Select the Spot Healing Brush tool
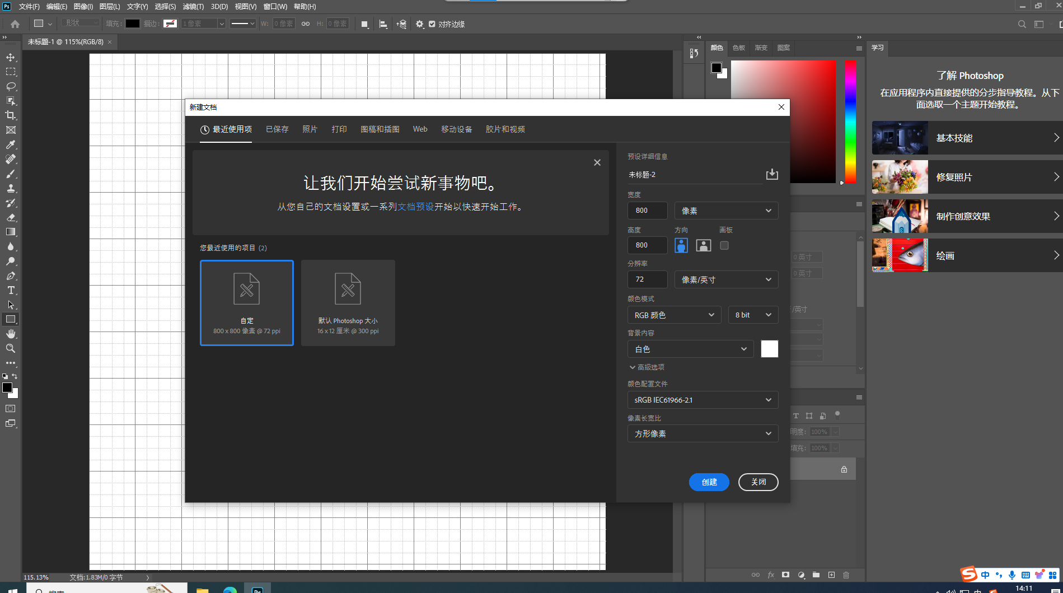 coord(11,159)
